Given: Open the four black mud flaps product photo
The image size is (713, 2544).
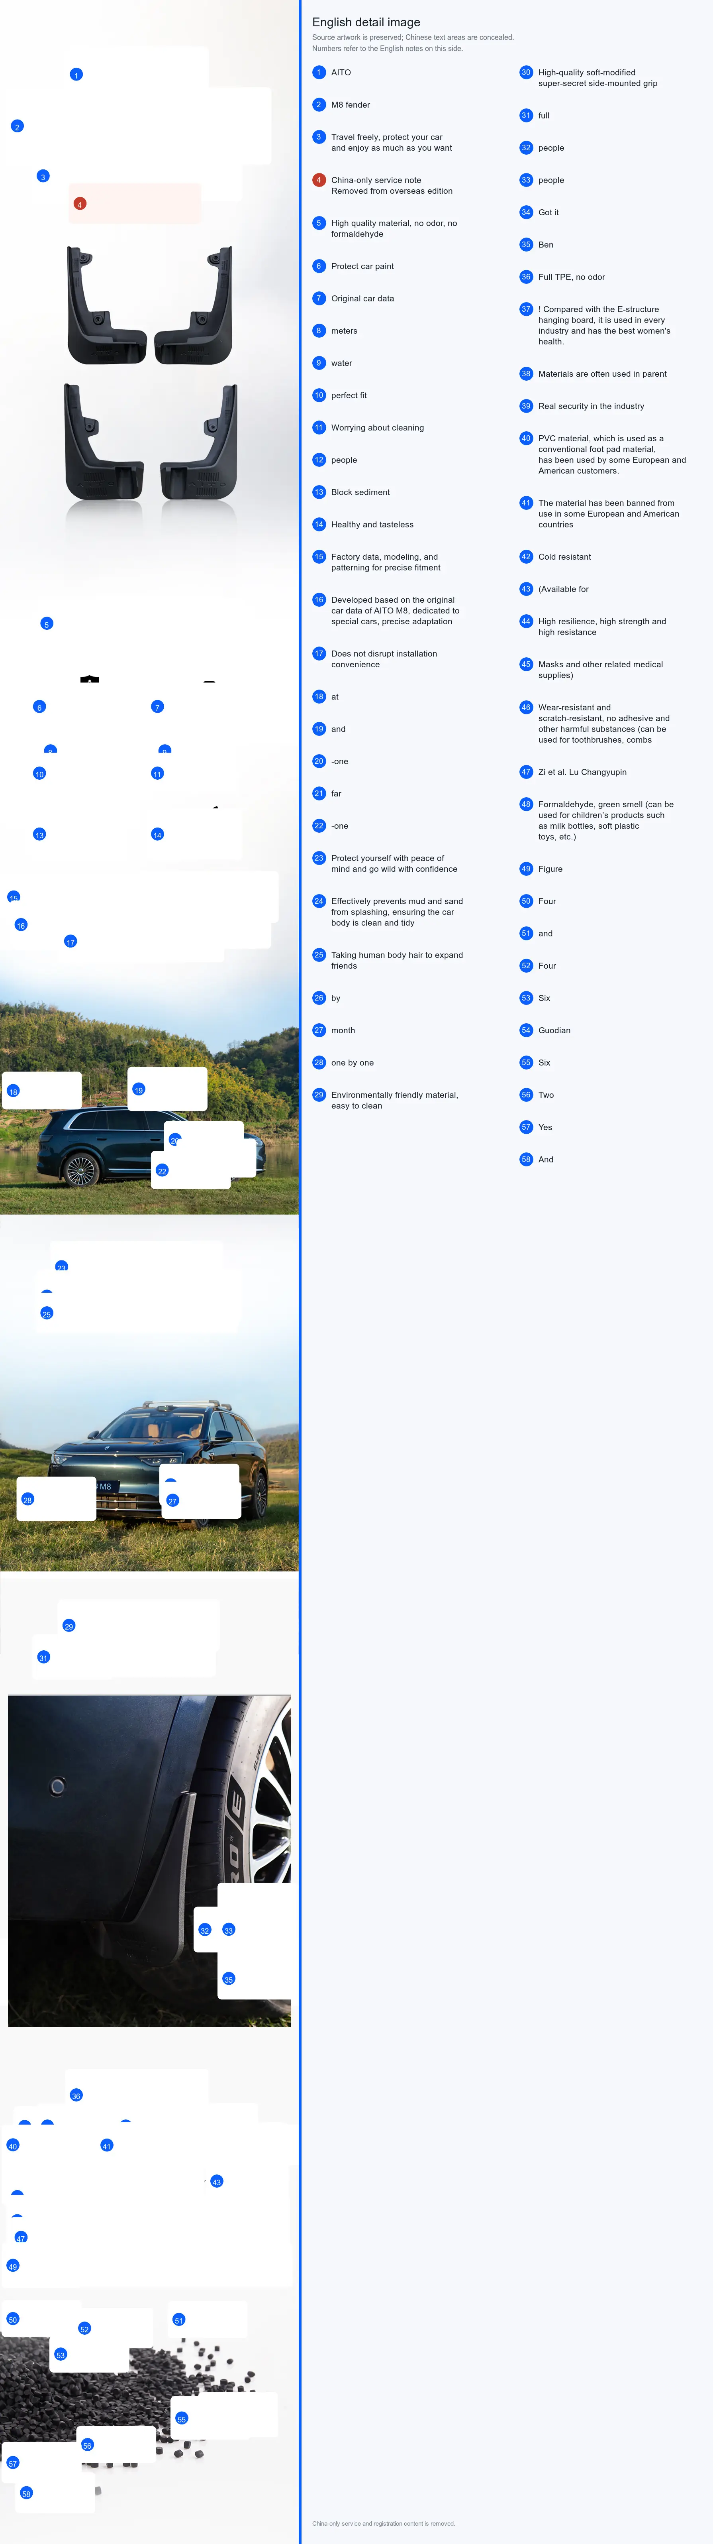Looking at the screenshot, I should (x=151, y=375).
